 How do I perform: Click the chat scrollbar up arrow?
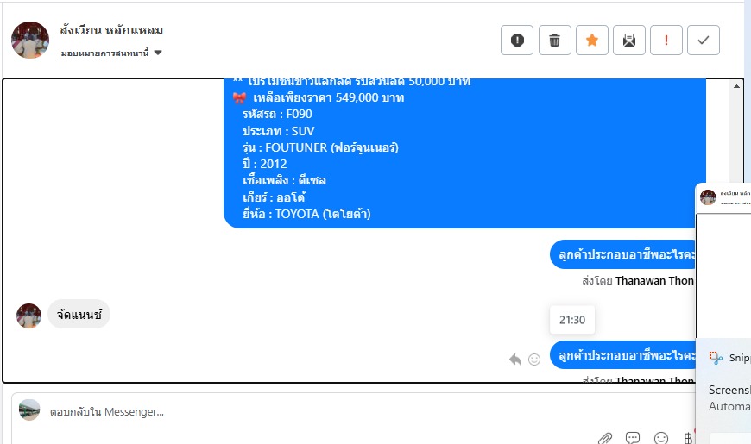tap(736, 86)
